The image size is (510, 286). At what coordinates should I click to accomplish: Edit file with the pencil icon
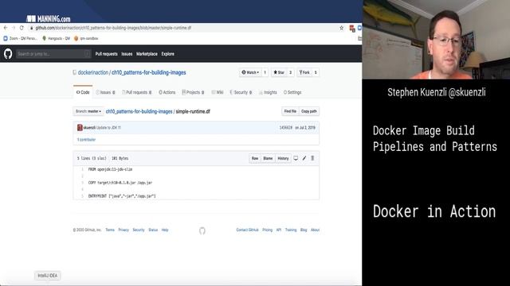[x=304, y=158]
